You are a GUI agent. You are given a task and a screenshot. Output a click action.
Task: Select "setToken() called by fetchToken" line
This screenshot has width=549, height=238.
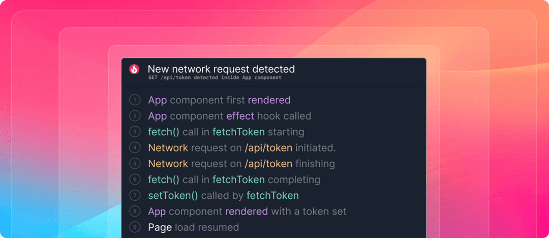(x=223, y=195)
